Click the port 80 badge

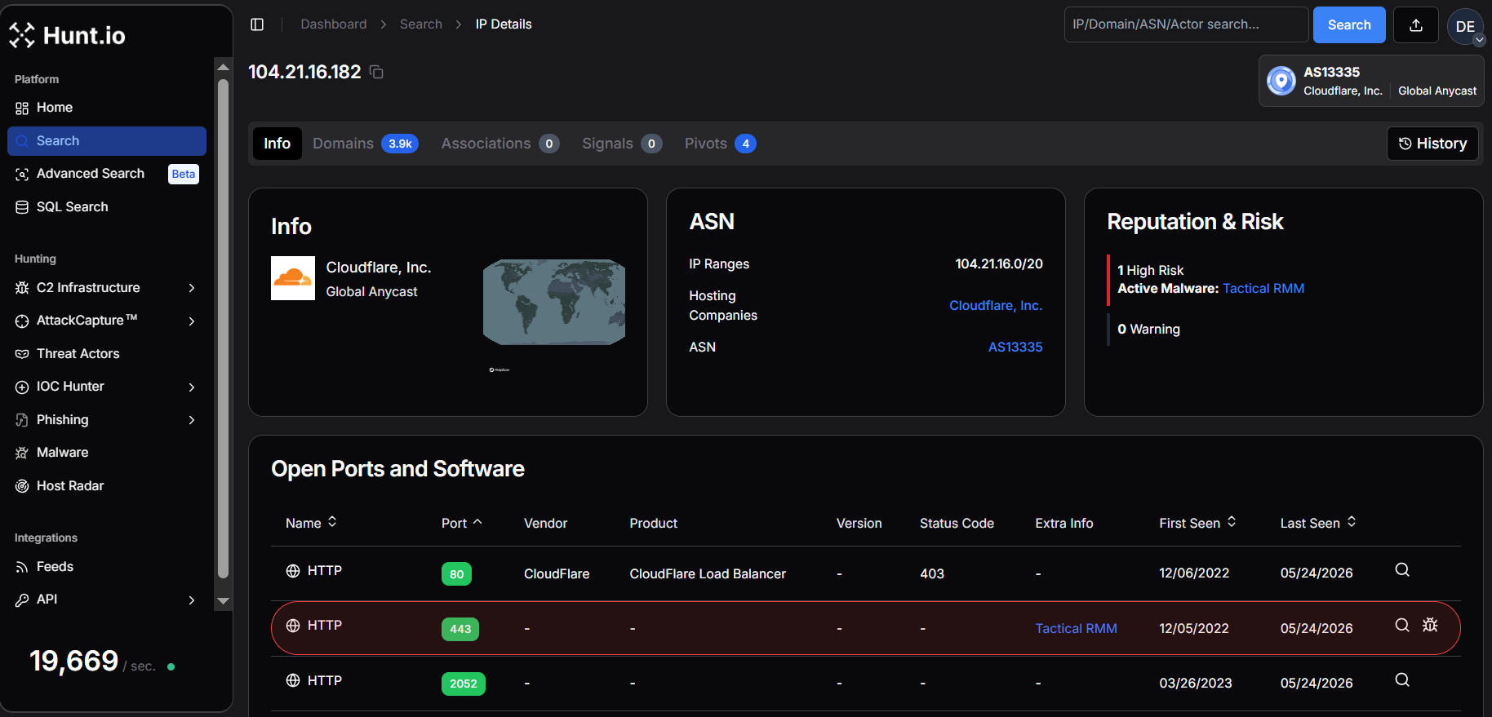[456, 574]
